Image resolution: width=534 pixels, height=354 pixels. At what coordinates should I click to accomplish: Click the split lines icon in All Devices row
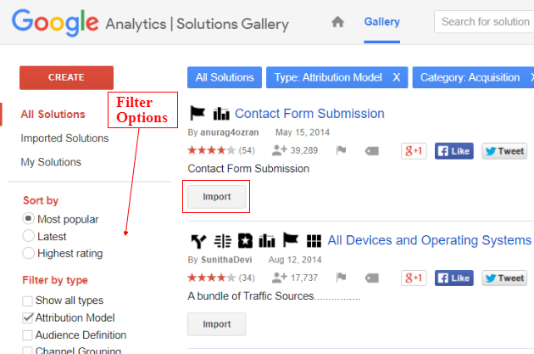coord(223,241)
